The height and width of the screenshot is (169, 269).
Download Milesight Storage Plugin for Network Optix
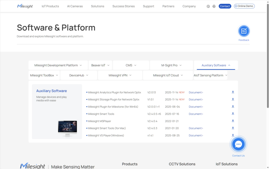pyautogui.click(x=233, y=99)
